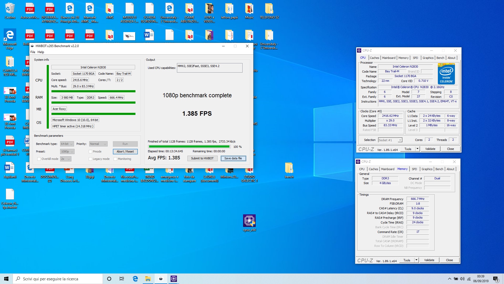The image size is (504, 284).
Task: Click the Windows Start button
Action: pos(6,279)
